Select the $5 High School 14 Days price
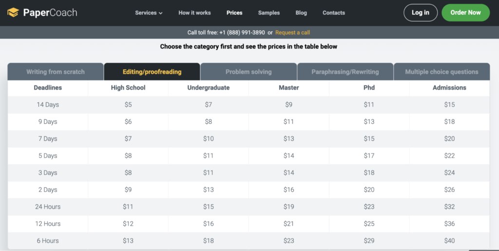499x251 pixels. coord(128,105)
